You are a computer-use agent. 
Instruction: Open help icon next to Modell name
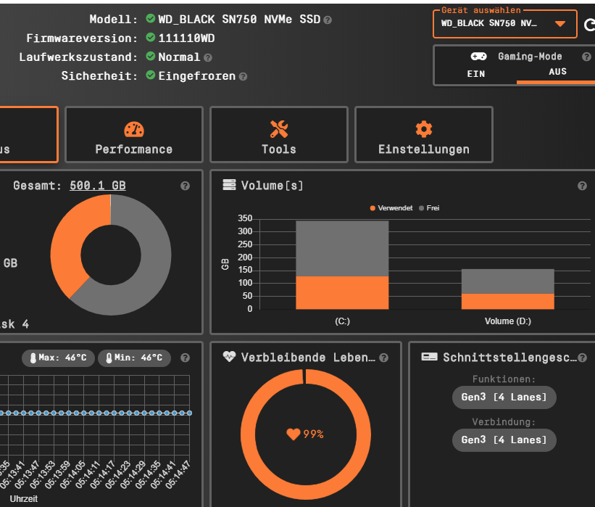(328, 20)
